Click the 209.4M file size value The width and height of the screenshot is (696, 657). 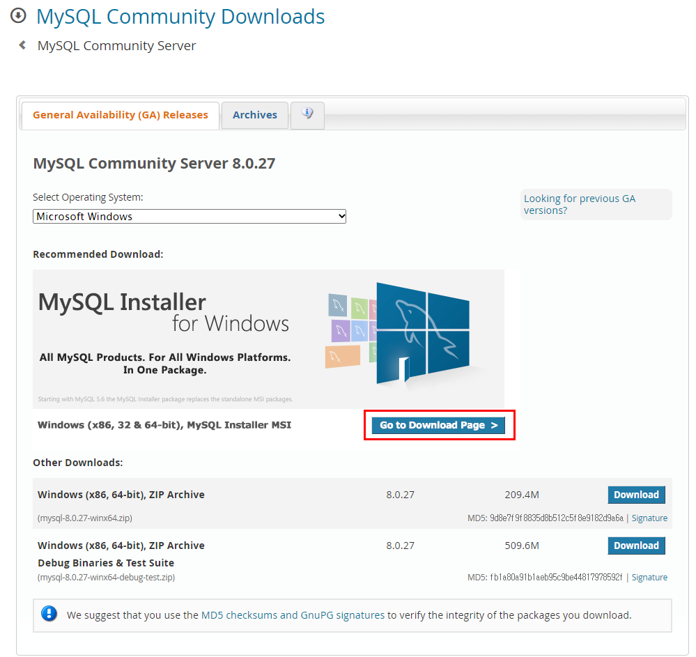click(522, 495)
